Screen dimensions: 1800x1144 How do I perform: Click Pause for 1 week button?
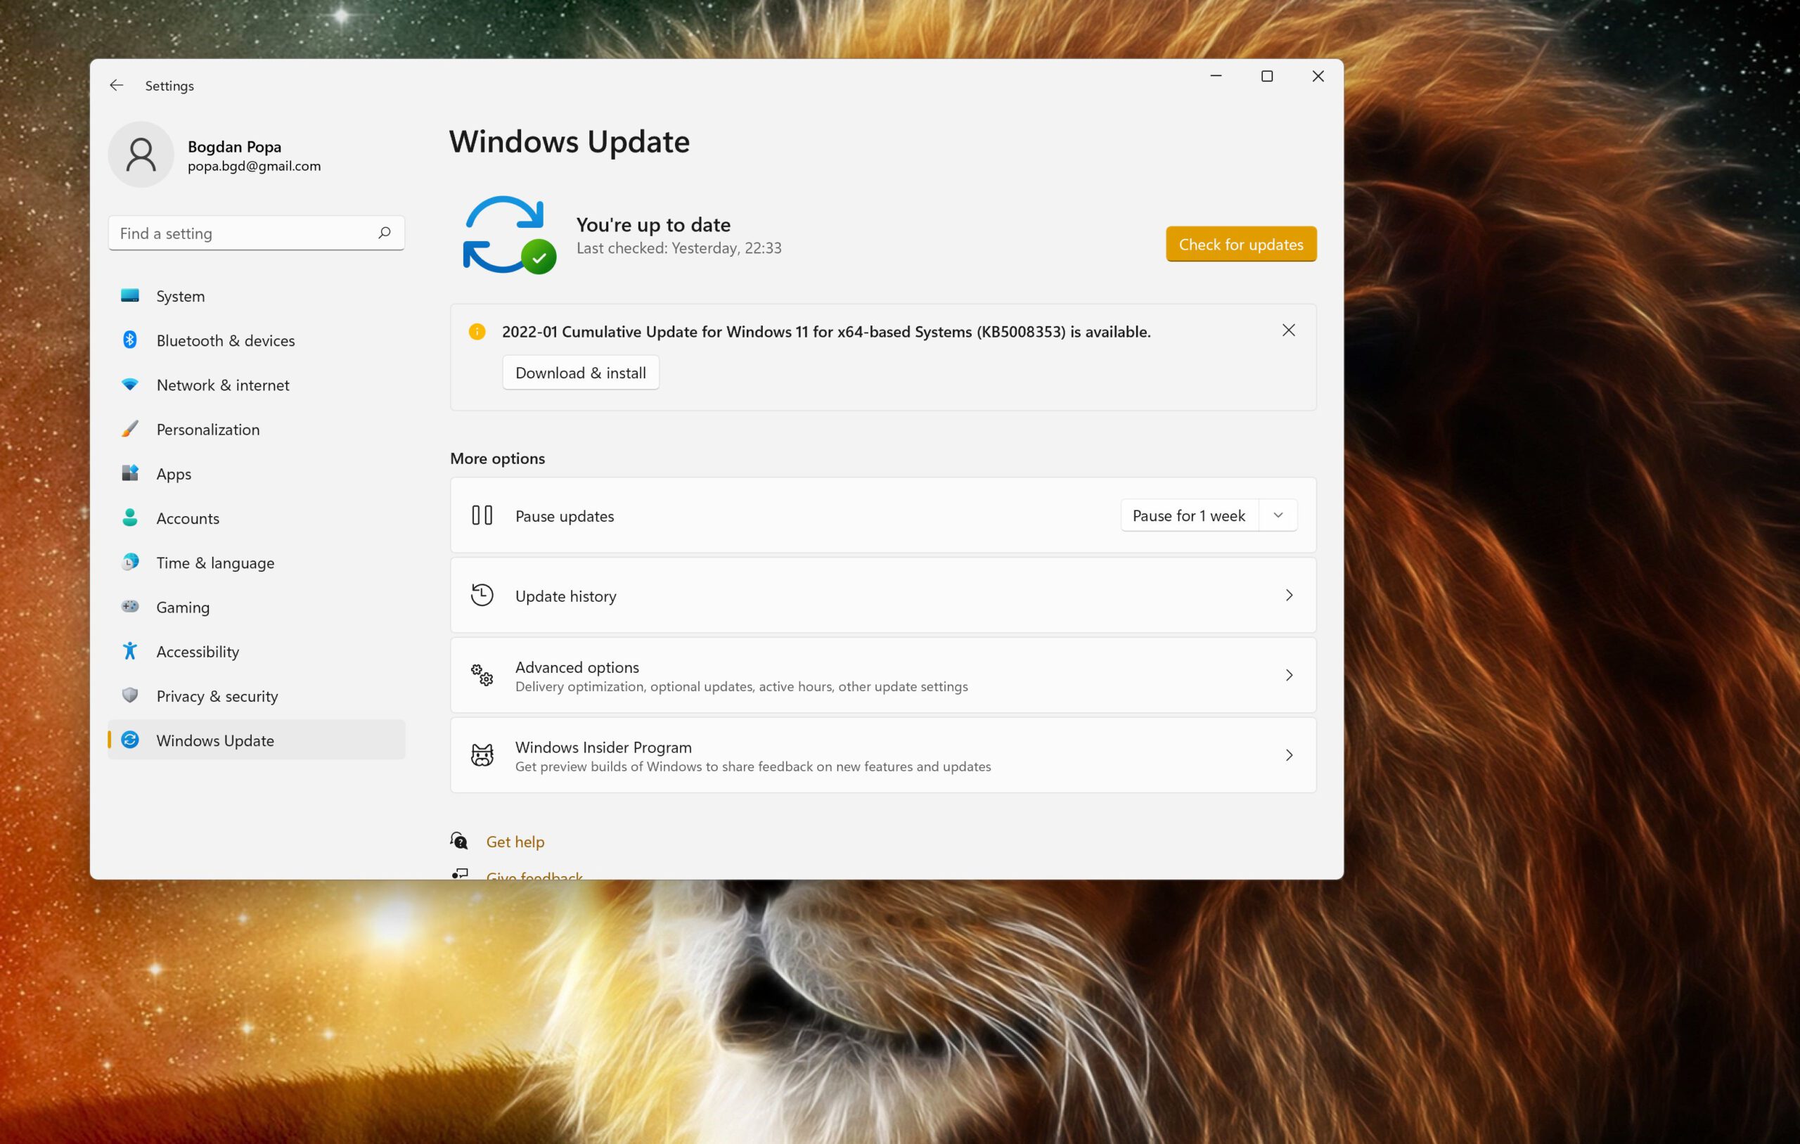point(1189,515)
